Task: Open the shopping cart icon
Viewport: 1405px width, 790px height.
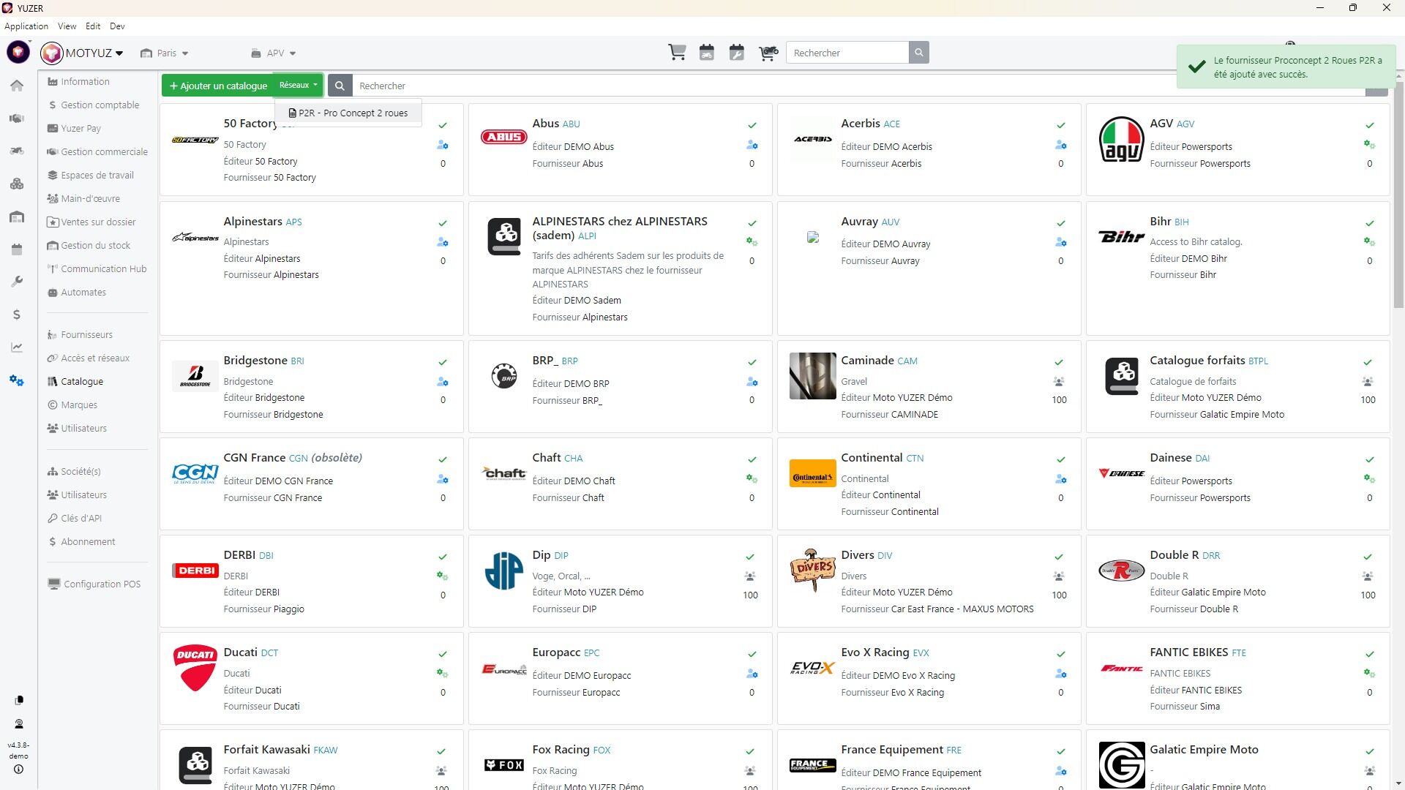Action: 677,53
